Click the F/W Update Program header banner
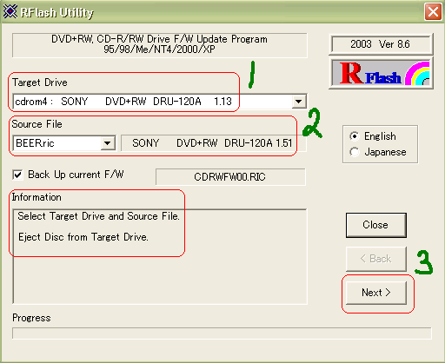 pyautogui.click(x=159, y=44)
